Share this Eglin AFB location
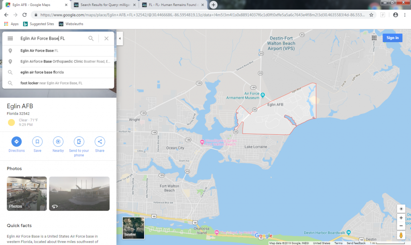Image resolution: width=411 pixels, height=245 pixels. (100, 142)
